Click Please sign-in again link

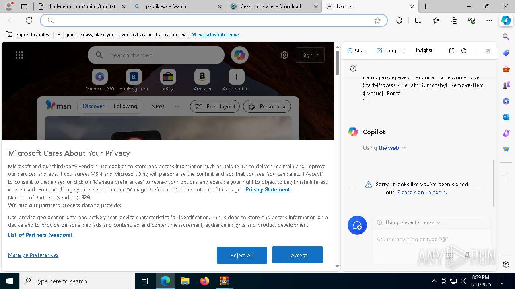point(422,192)
